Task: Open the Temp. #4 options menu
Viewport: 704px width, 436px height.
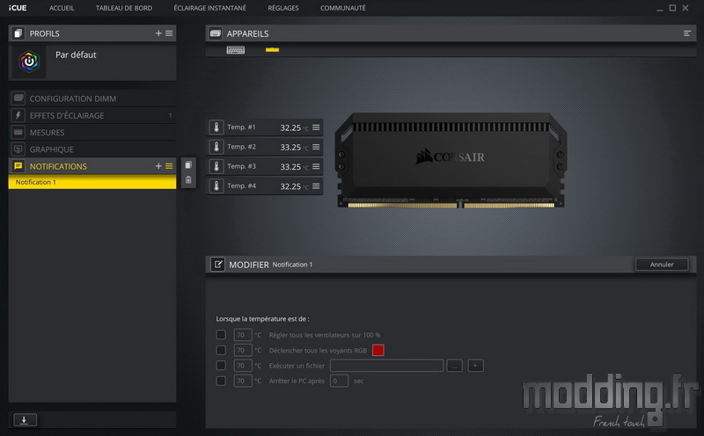Action: pyautogui.click(x=316, y=185)
